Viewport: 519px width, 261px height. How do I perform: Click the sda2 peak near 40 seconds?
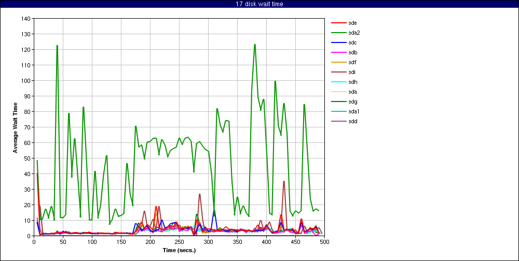pyautogui.click(x=57, y=46)
